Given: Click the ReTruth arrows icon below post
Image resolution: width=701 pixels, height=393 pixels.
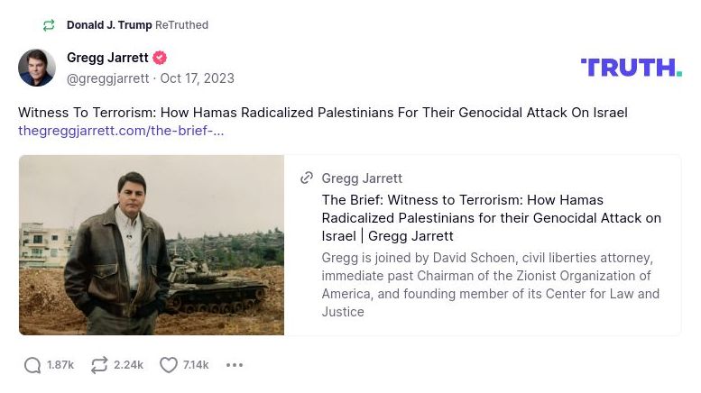Looking at the screenshot, I should (99, 365).
